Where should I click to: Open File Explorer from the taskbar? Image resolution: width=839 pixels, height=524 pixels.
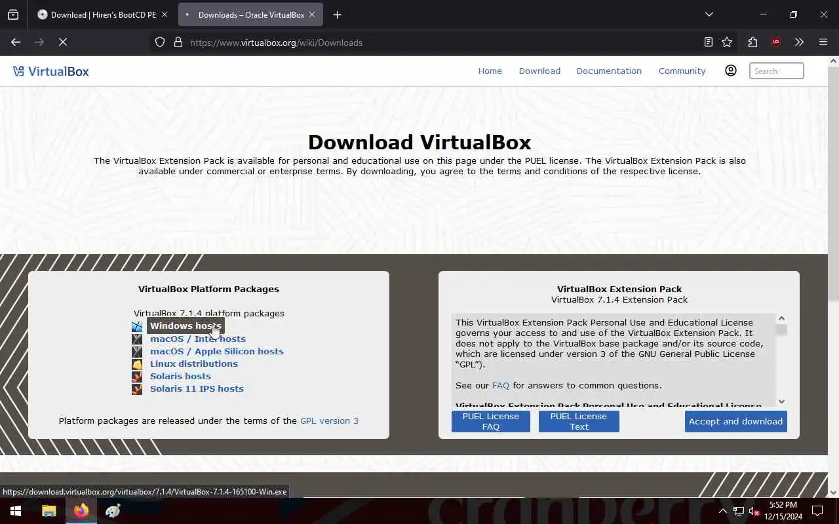49,511
